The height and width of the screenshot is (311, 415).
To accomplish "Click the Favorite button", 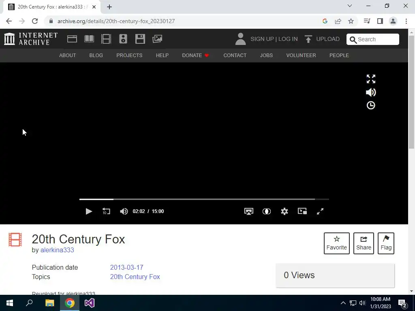I will tap(337, 243).
